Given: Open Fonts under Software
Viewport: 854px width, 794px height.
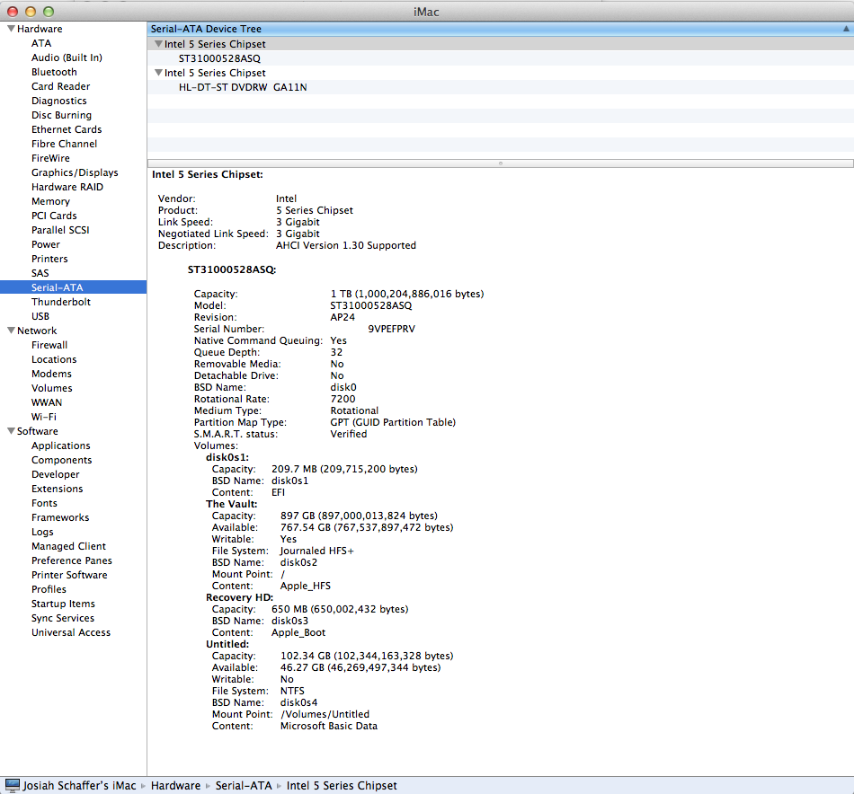Looking at the screenshot, I should tap(44, 503).
